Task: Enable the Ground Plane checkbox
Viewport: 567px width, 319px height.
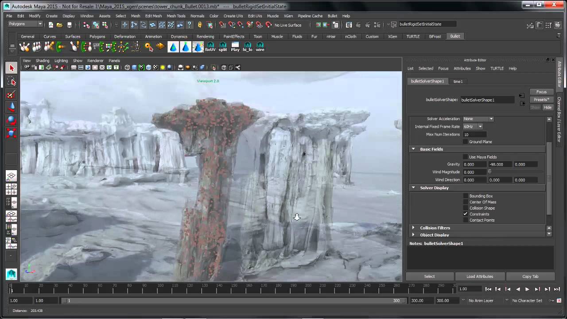Action: pos(465,142)
